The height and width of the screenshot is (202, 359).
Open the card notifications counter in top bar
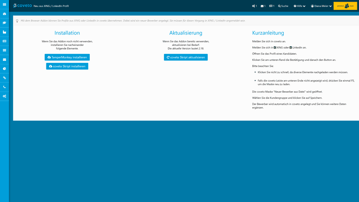[x=272, y=6]
